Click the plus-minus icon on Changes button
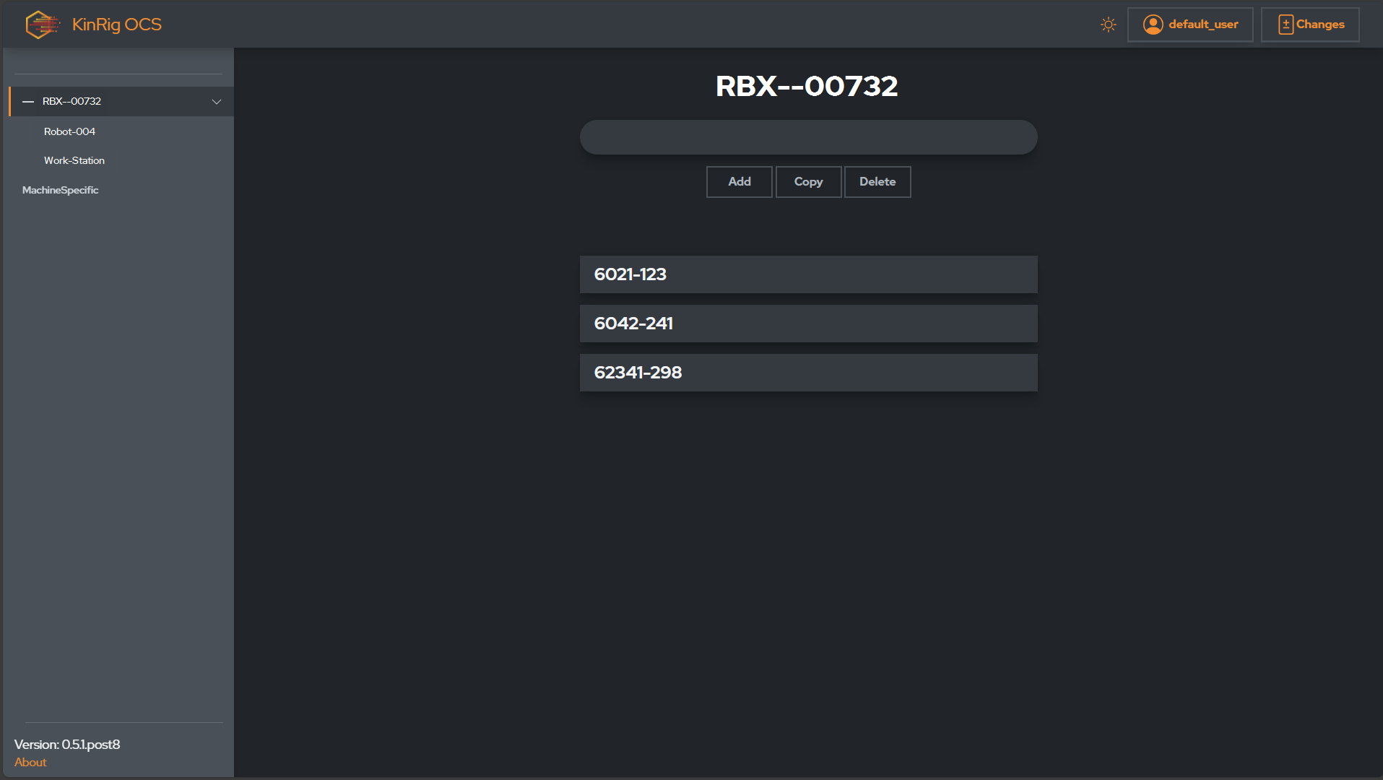 pos(1286,24)
